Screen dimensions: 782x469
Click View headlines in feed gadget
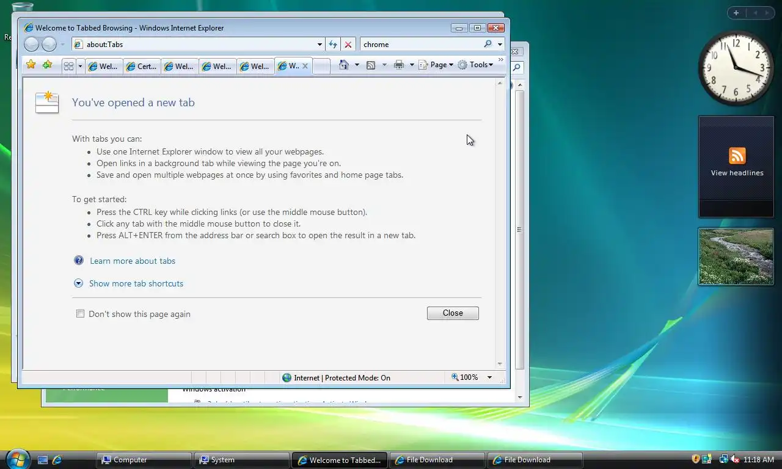737,173
